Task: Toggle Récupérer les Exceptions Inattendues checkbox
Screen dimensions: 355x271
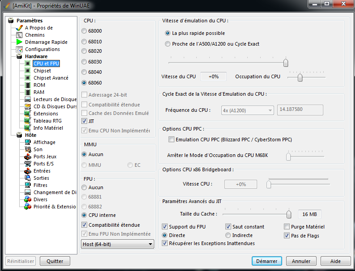Action: click(165, 243)
